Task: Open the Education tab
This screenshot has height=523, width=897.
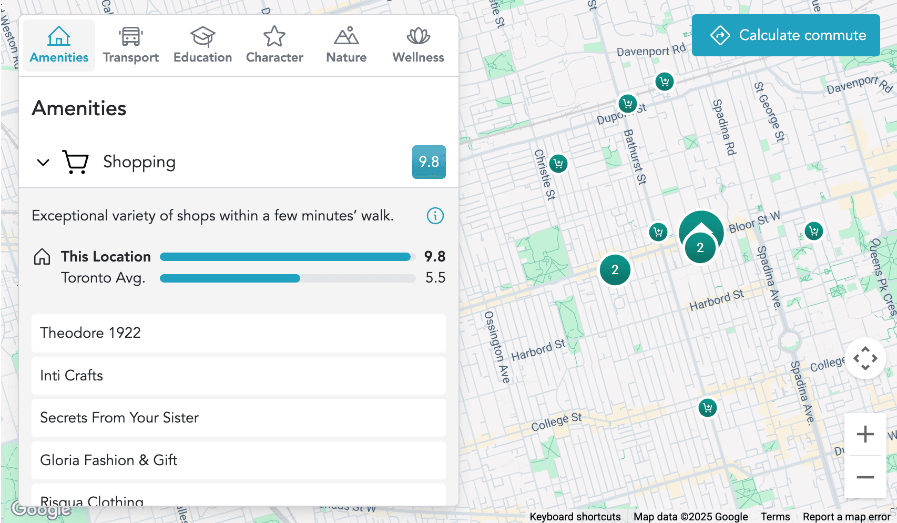Action: 202,46
